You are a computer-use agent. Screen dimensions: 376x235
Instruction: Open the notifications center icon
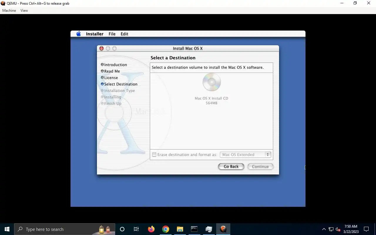366,229
